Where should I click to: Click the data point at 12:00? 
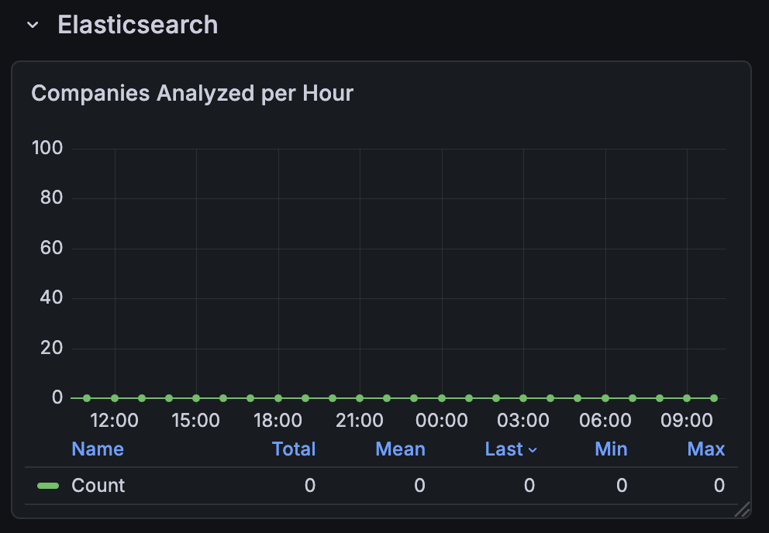click(x=115, y=398)
